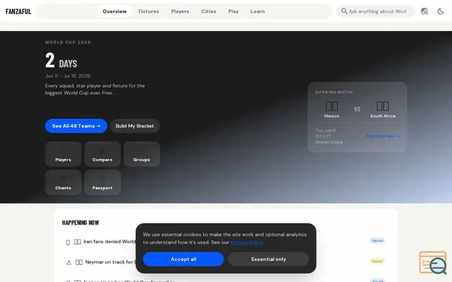Open the Passport quick tile
Image resolution: width=452 pixels, height=282 pixels.
[x=102, y=182]
